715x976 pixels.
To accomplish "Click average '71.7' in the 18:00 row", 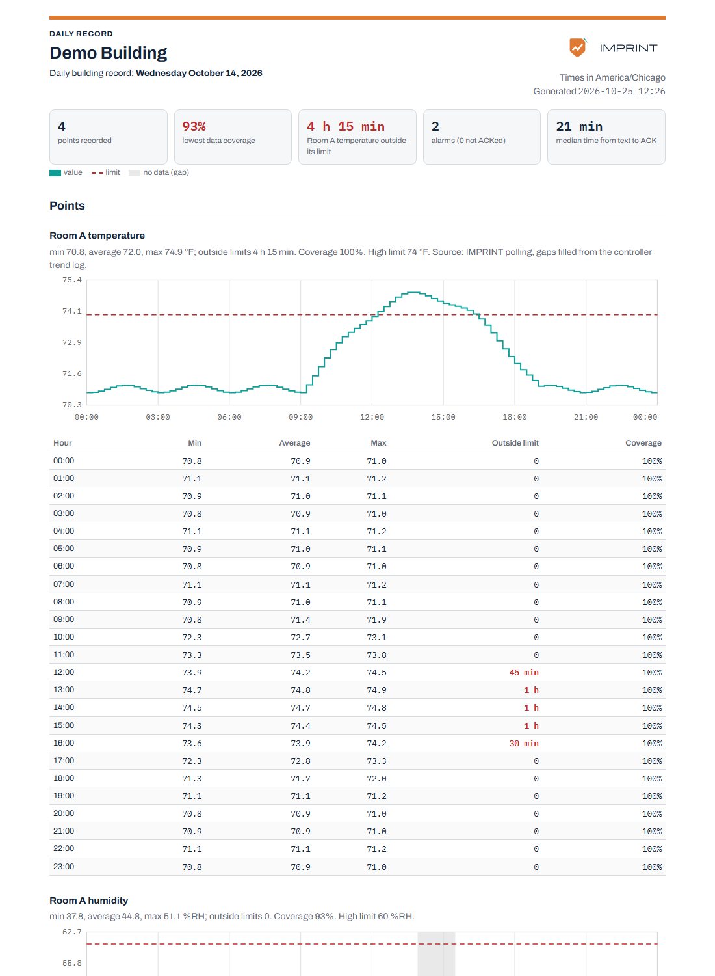I will pyautogui.click(x=300, y=779).
